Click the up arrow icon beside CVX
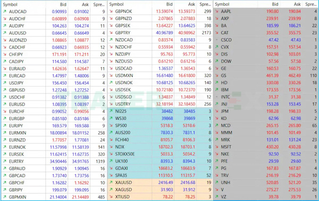319x201 pixels. click(217, 47)
